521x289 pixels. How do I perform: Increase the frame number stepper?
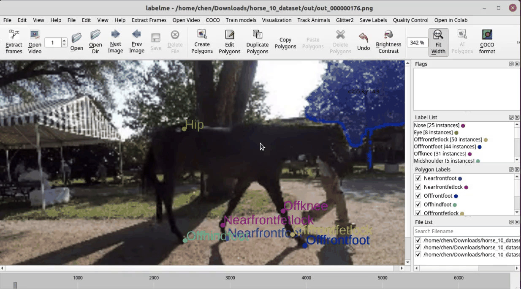coord(64,41)
